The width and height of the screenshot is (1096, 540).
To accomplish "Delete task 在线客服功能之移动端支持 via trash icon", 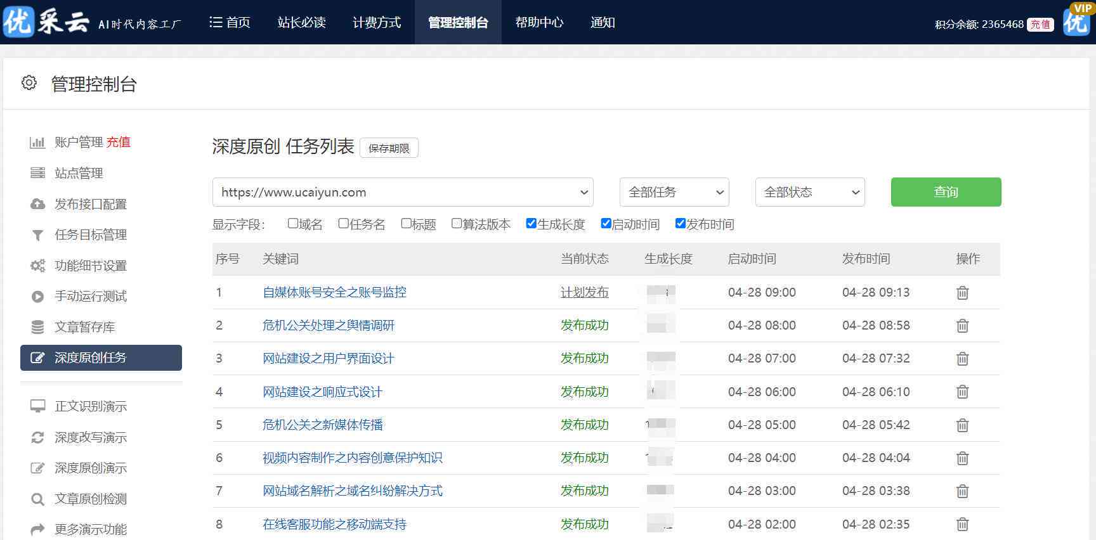I will (x=962, y=524).
